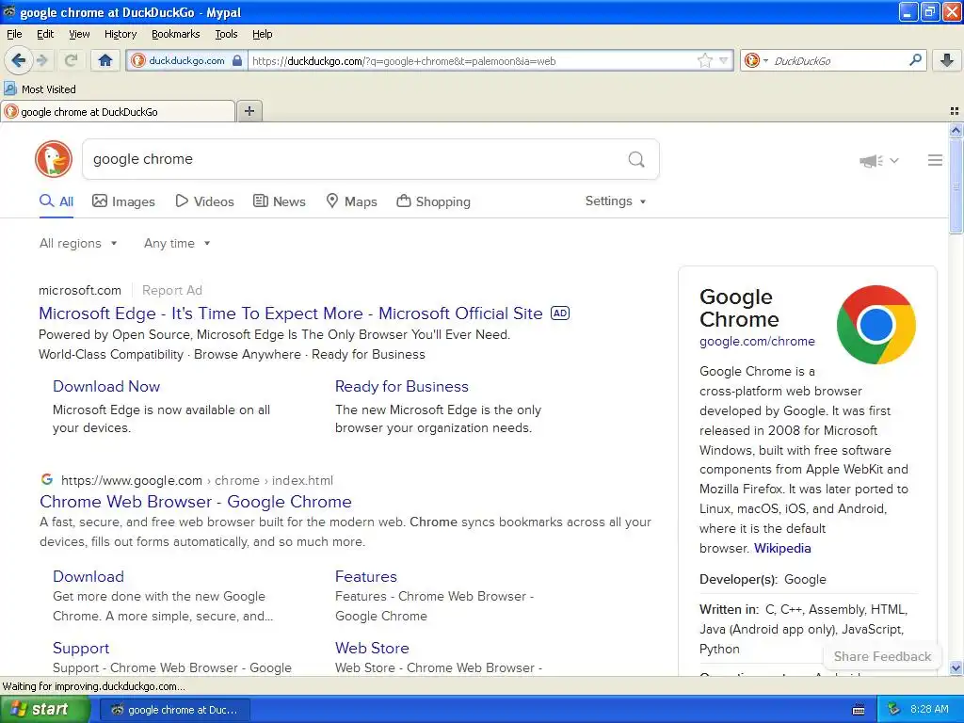964x723 pixels.
Task: Open the address bar history dropdown arrow
Action: [x=724, y=60]
